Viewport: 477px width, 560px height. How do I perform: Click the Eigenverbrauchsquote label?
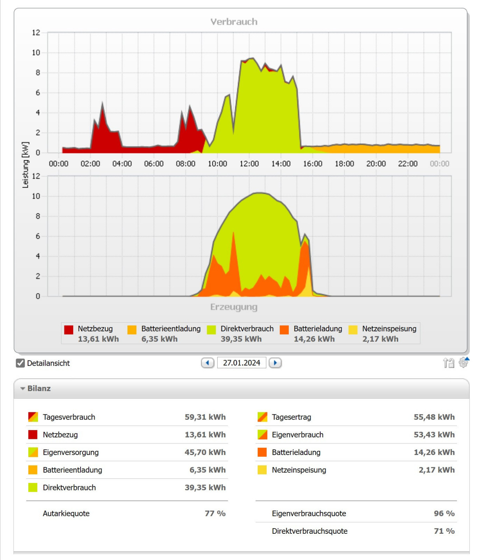(309, 513)
